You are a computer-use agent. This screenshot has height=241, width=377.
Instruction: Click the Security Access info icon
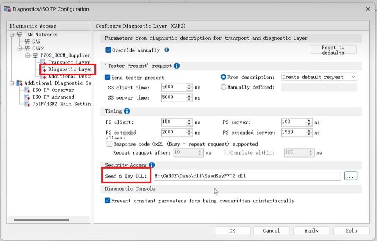tap(152, 165)
